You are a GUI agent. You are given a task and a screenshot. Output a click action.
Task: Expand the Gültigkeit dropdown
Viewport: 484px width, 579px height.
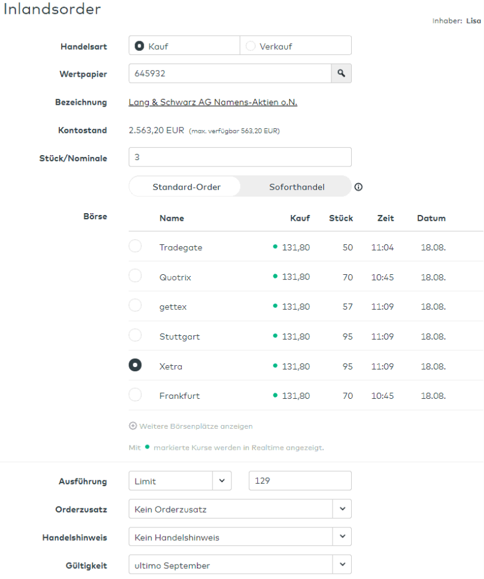342,565
